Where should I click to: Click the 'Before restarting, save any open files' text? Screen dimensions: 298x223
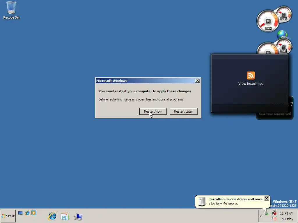[x=141, y=99]
